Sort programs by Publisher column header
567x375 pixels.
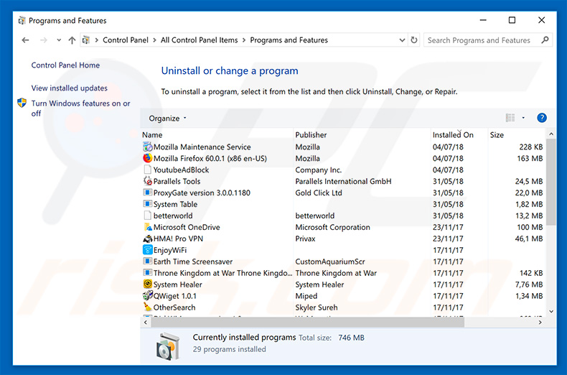click(311, 135)
